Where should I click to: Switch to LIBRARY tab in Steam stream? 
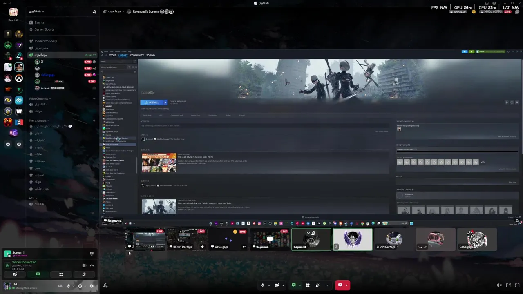[123, 55]
